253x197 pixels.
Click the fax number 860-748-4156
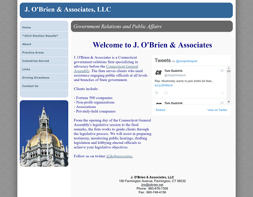pos(156,192)
